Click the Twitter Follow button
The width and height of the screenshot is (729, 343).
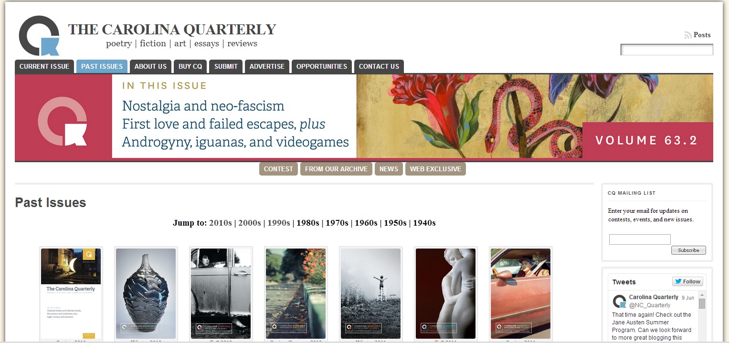coord(687,281)
